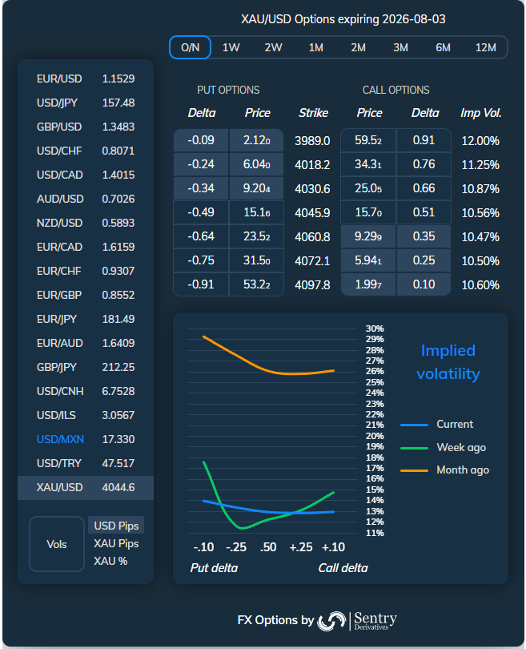This screenshot has width=526, height=649.
Task: Select the EUR/CAD pair
Action: [86, 247]
